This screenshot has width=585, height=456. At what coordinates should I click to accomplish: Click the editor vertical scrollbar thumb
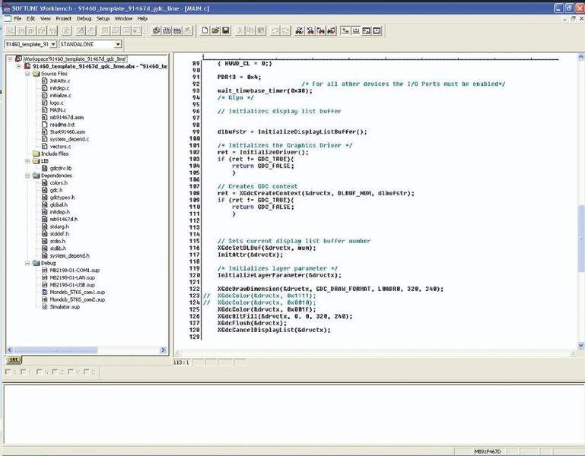click(x=581, y=239)
